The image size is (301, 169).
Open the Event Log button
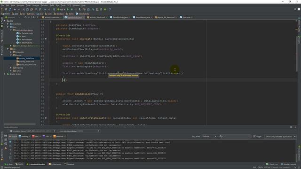coord(272,164)
